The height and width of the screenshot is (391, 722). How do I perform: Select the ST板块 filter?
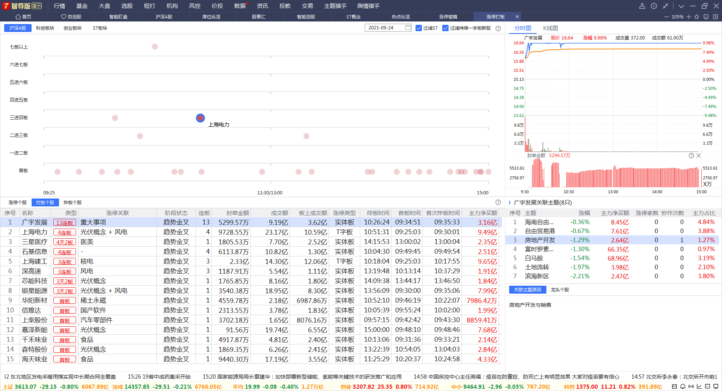pyautogui.click(x=100, y=28)
